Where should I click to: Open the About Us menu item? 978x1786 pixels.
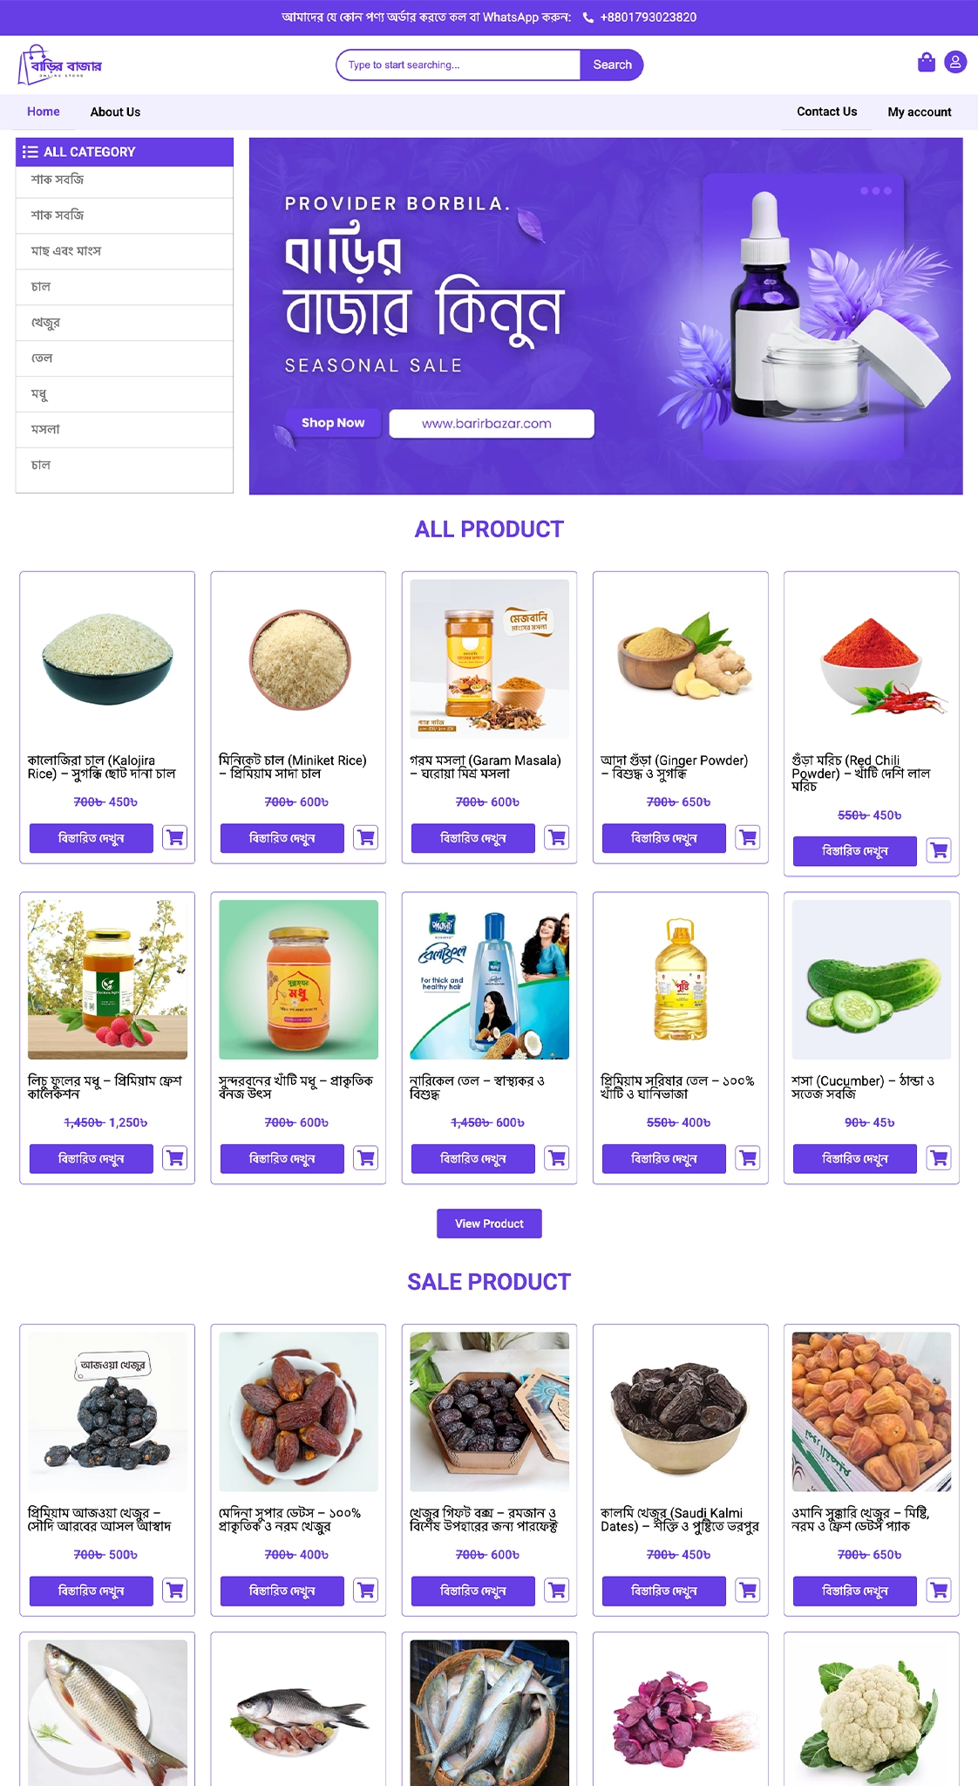coord(115,112)
